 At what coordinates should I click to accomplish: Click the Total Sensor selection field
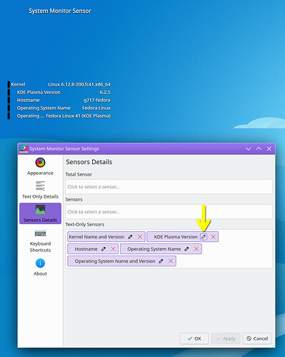tap(169, 187)
